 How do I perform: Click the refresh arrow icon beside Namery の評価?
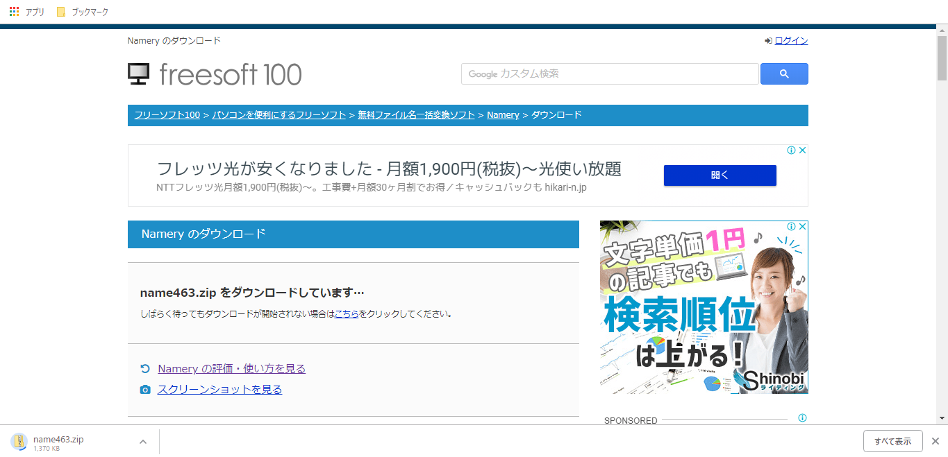click(x=144, y=369)
